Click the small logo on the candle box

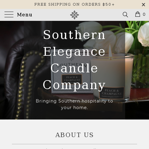point(72,58)
